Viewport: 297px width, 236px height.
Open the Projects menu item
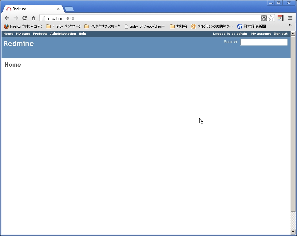[40, 34]
